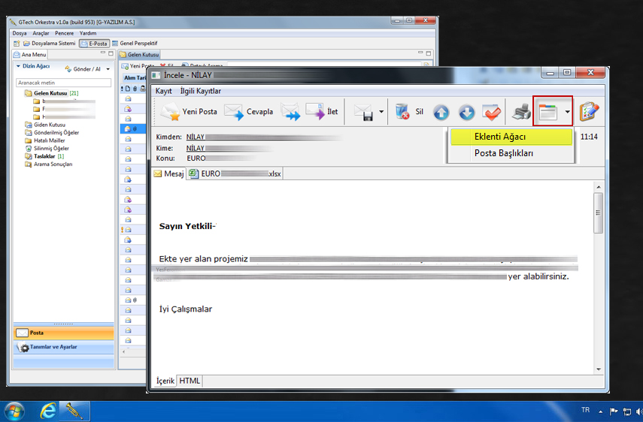Open Internet Explorer from taskbar

pyautogui.click(x=47, y=411)
